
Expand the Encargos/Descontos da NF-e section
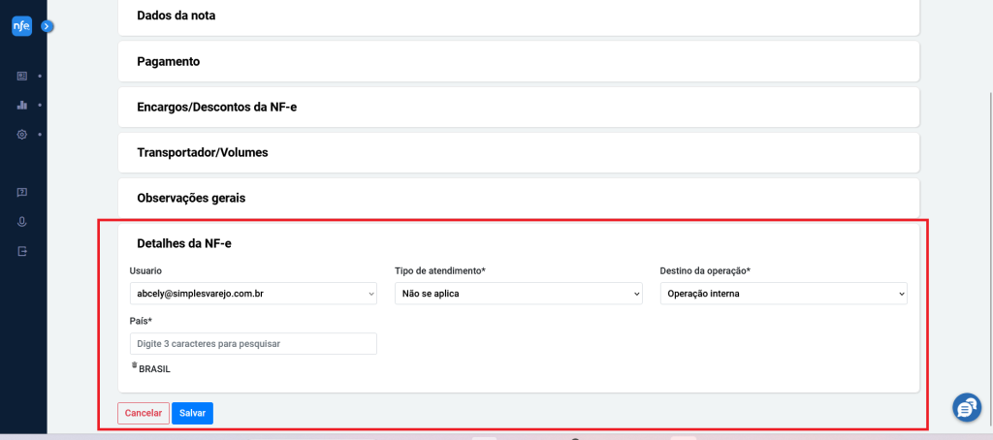pyautogui.click(x=519, y=107)
